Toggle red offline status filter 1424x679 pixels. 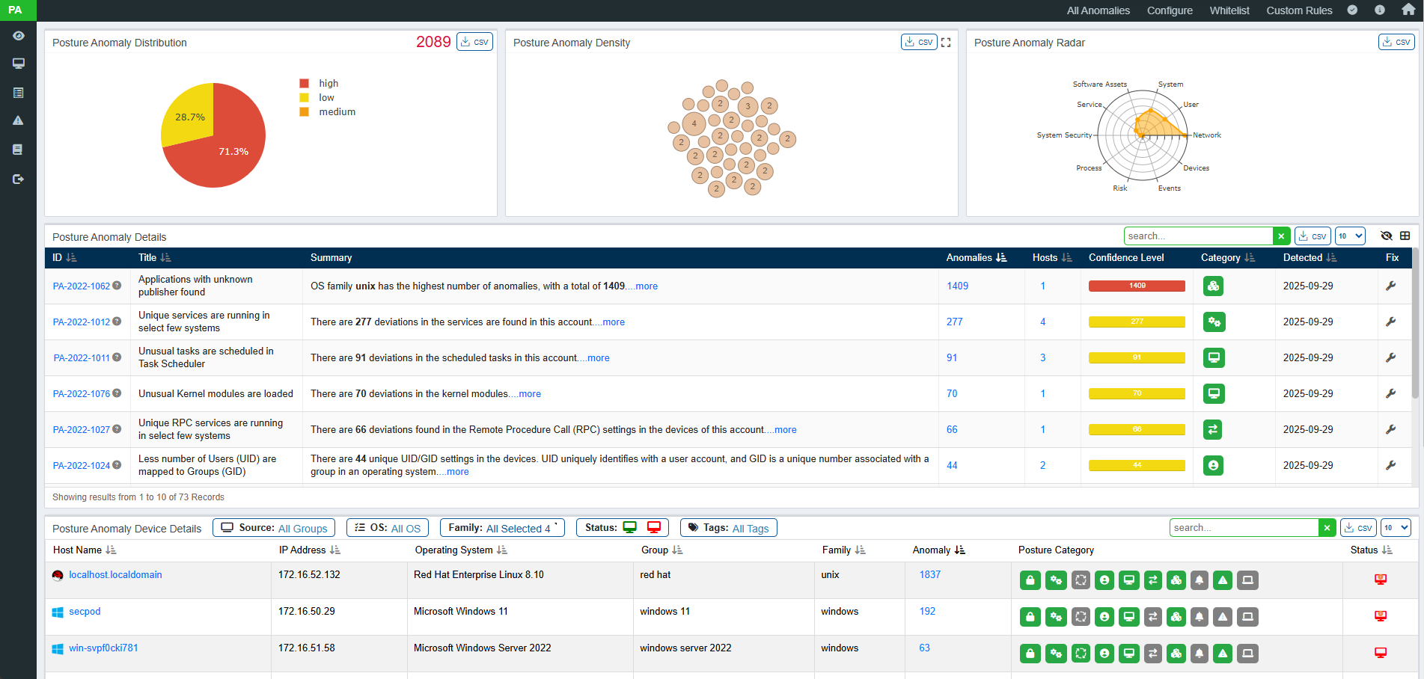[x=654, y=527]
